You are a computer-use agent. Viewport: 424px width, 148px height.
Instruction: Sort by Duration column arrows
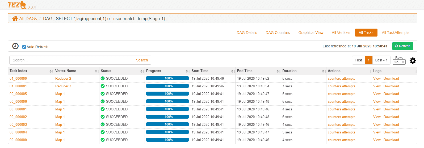point(323,71)
